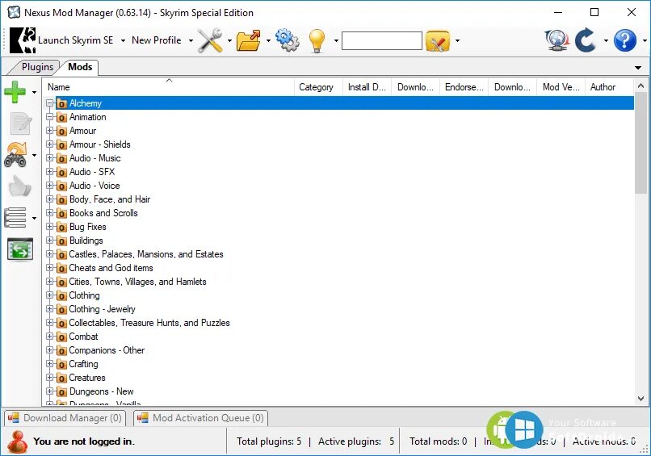Click the Alchemy category folder icon

[x=61, y=103]
